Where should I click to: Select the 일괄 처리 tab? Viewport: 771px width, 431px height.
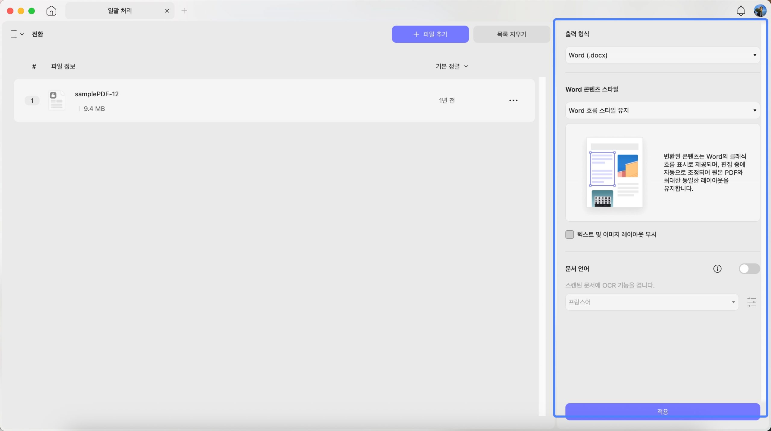click(x=120, y=11)
